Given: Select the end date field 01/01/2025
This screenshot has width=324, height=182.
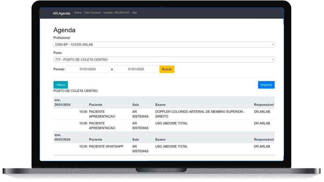Looking at the screenshot, I should [136, 69].
